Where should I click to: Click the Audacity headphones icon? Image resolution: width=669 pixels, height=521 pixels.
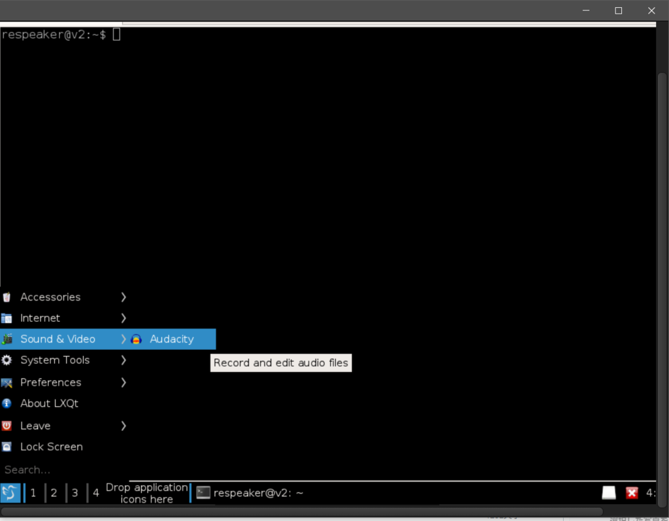pyautogui.click(x=136, y=339)
